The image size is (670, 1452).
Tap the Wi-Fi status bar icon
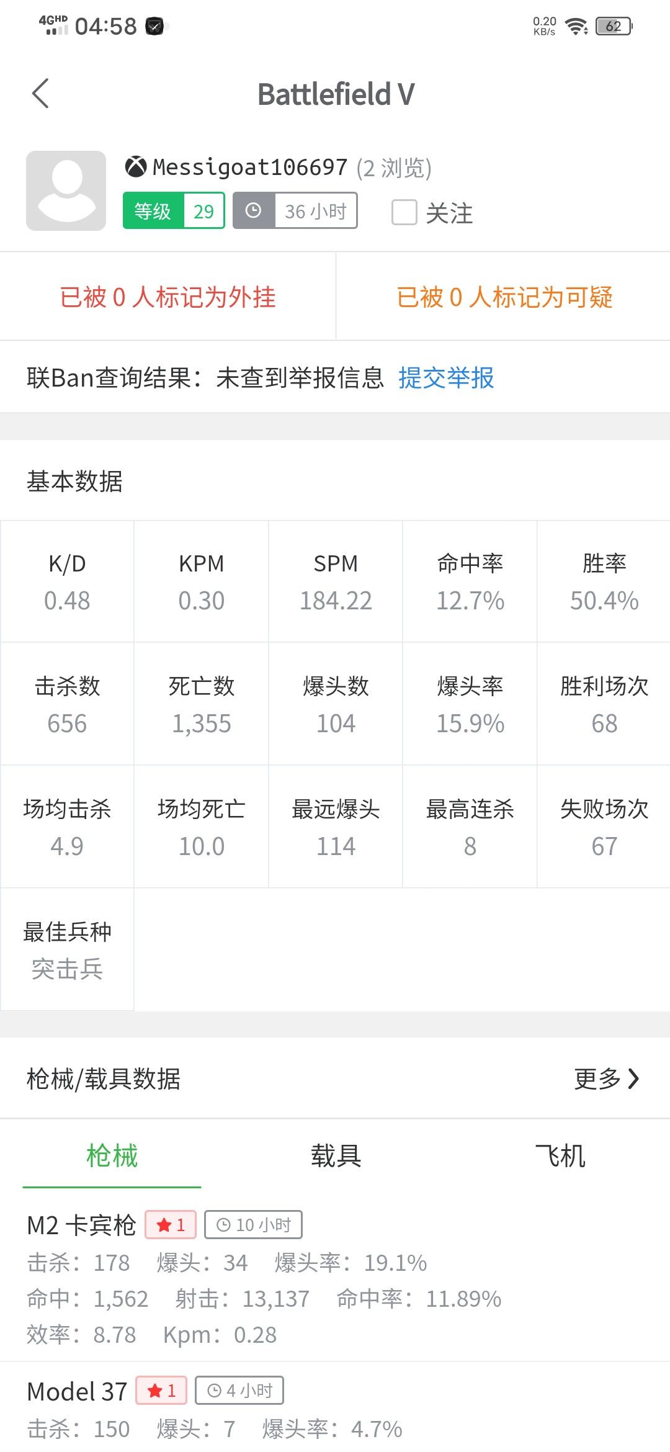(576, 26)
